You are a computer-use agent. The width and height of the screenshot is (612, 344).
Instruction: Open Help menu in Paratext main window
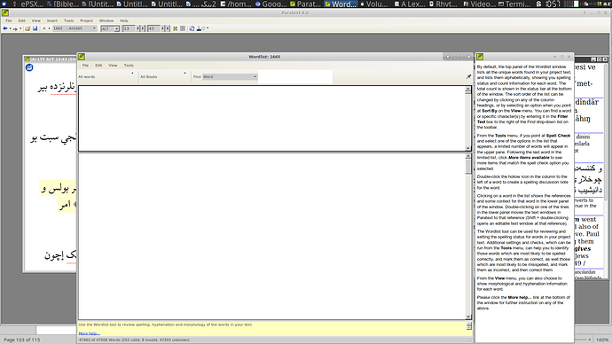point(124,20)
